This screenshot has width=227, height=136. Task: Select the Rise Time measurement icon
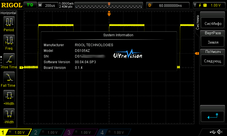tap(9, 59)
